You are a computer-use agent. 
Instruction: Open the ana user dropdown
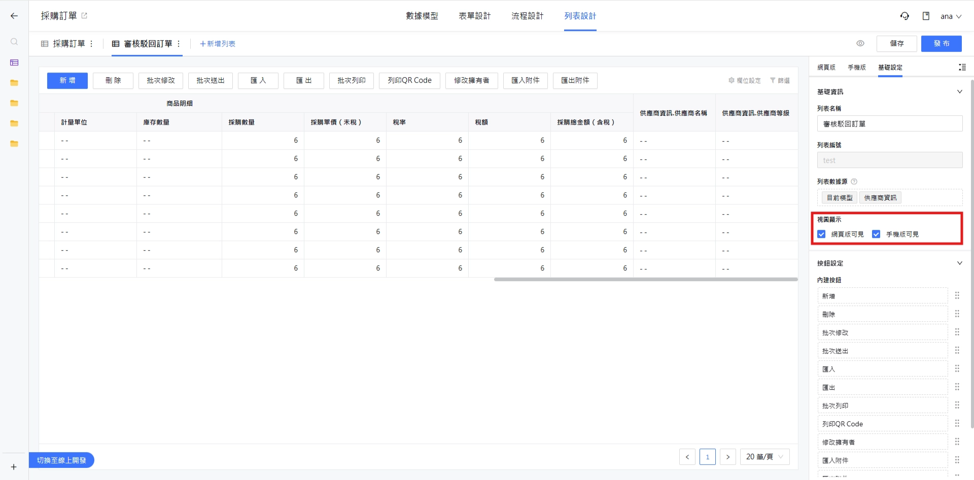coord(951,16)
